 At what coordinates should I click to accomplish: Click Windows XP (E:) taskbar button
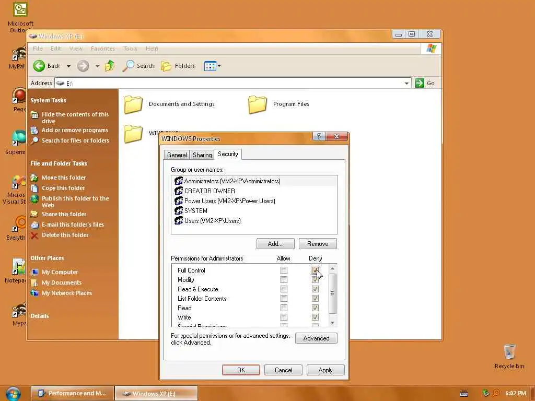(x=156, y=394)
